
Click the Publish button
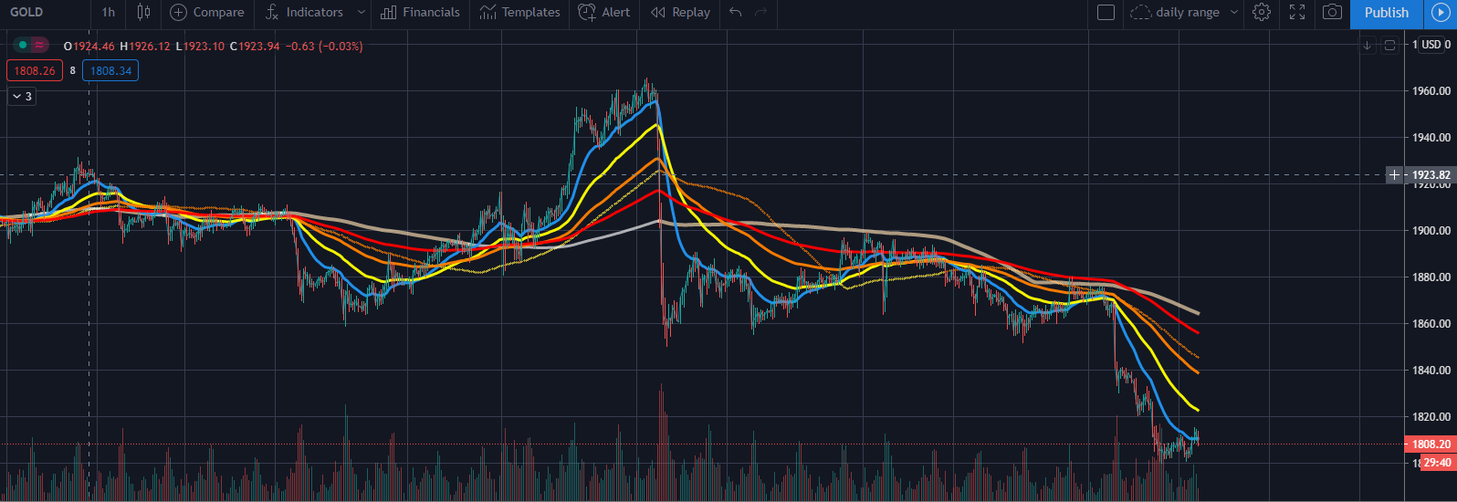coord(1386,13)
